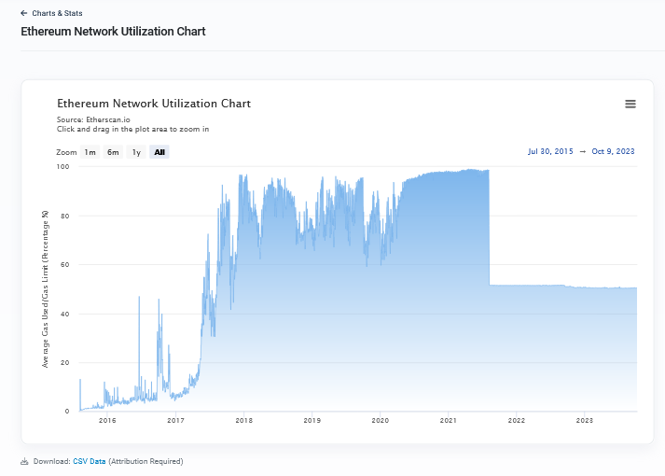
Task: Click the 2018 x-axis label
Action: pyautogui.click(x=243, y=421)
